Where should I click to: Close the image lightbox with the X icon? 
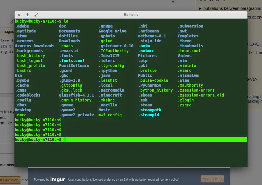19,15
